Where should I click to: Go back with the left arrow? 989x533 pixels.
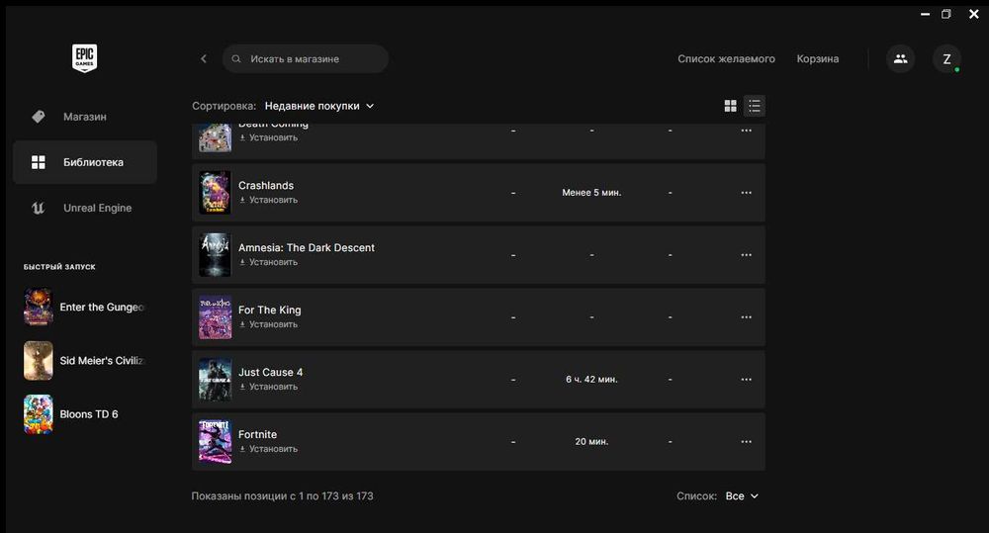click(204, 58)
